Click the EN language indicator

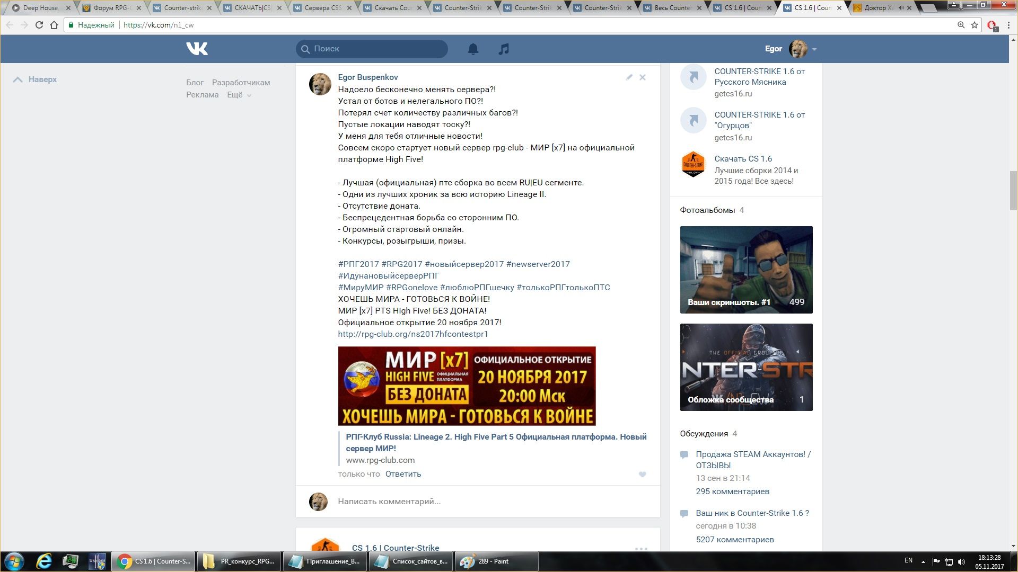click(x=908, y=560)
